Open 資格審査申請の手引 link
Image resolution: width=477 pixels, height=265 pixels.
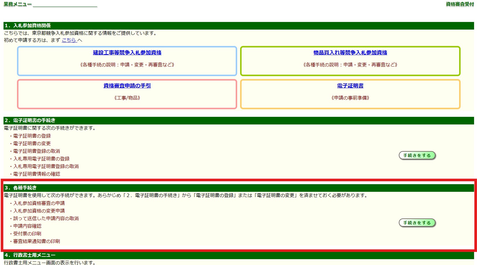pyautogui.click(x=127, y=86)
